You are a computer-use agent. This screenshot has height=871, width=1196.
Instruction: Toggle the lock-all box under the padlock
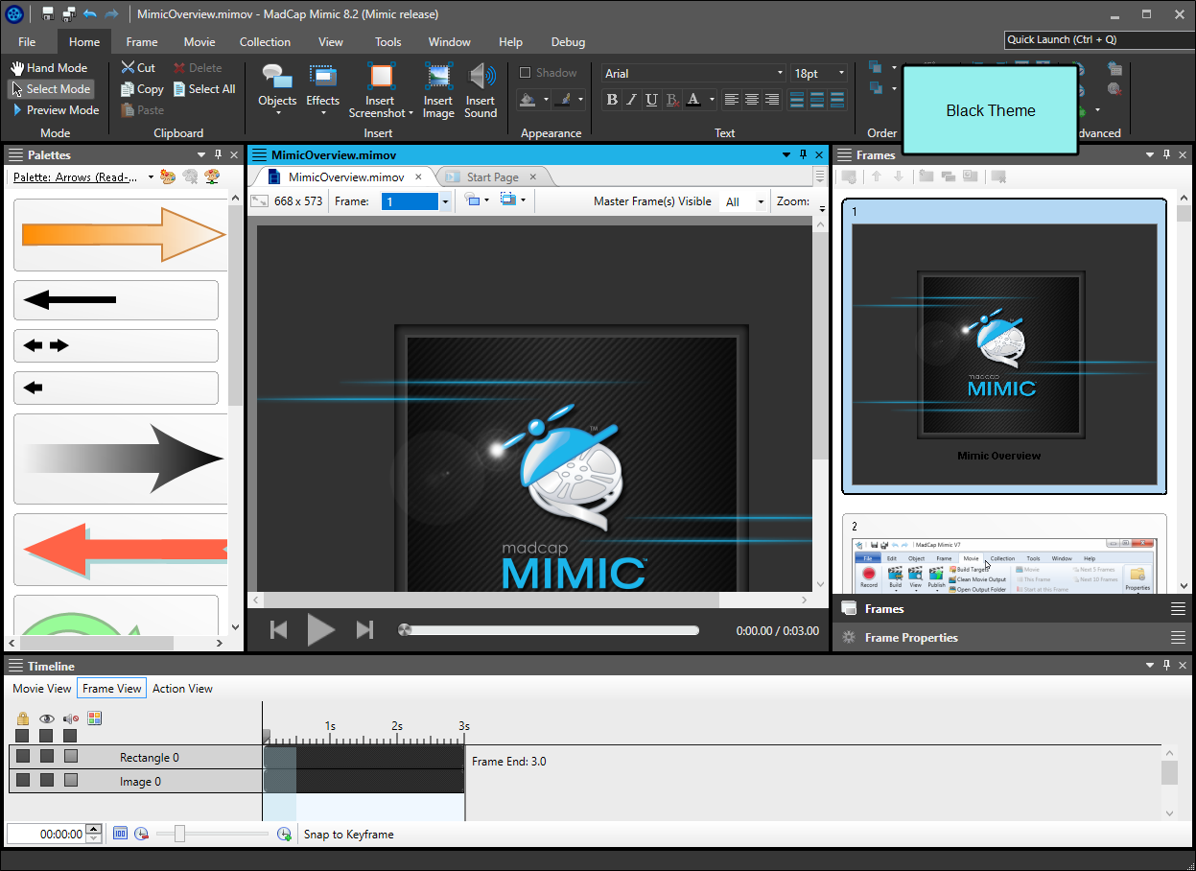tap(22, 736)
